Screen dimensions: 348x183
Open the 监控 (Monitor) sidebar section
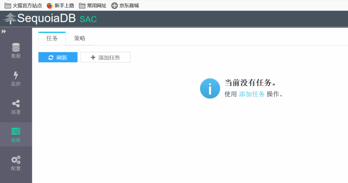point(16,79)
